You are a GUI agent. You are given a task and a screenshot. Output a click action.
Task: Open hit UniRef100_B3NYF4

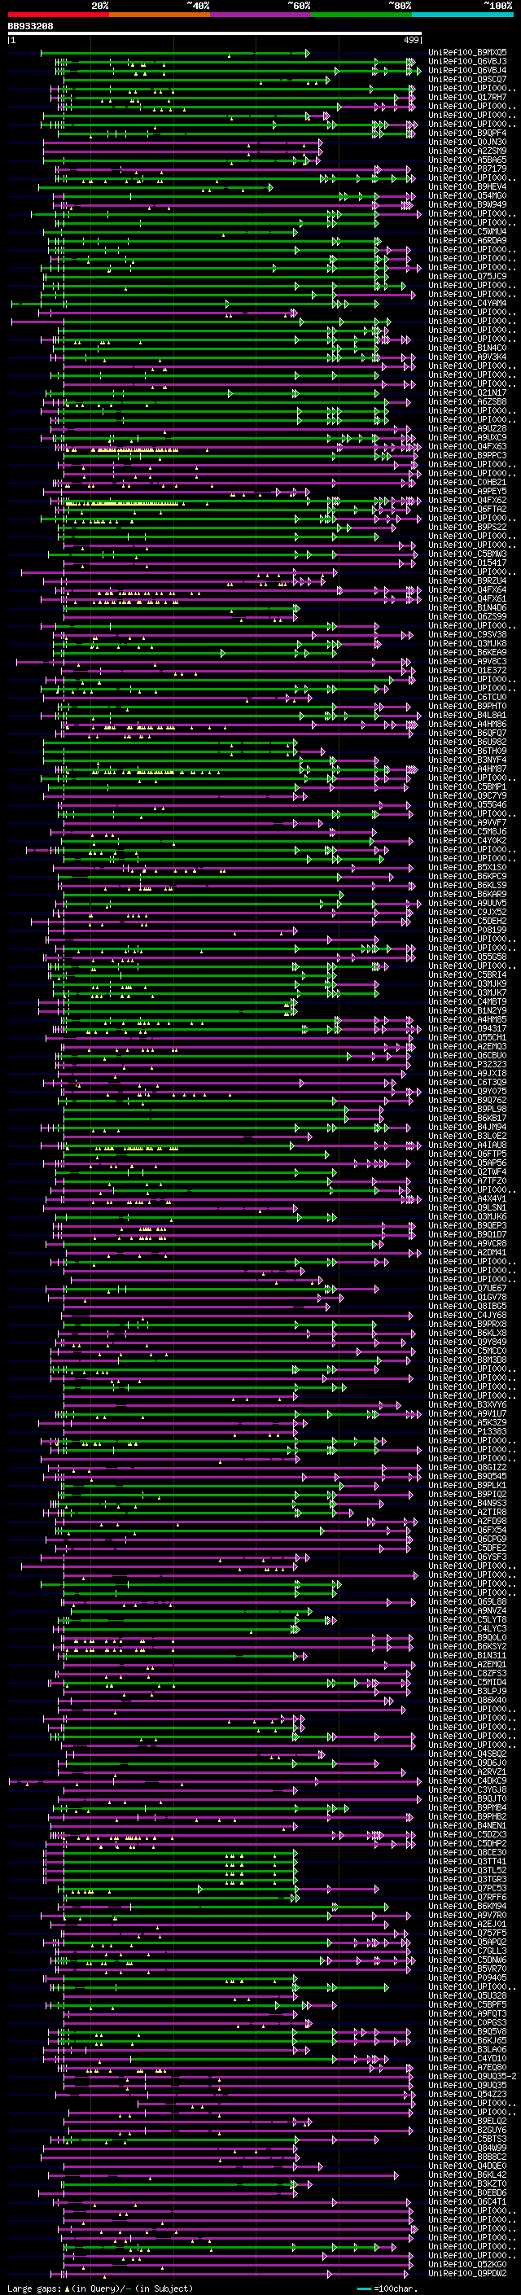(x=467, y=760)
